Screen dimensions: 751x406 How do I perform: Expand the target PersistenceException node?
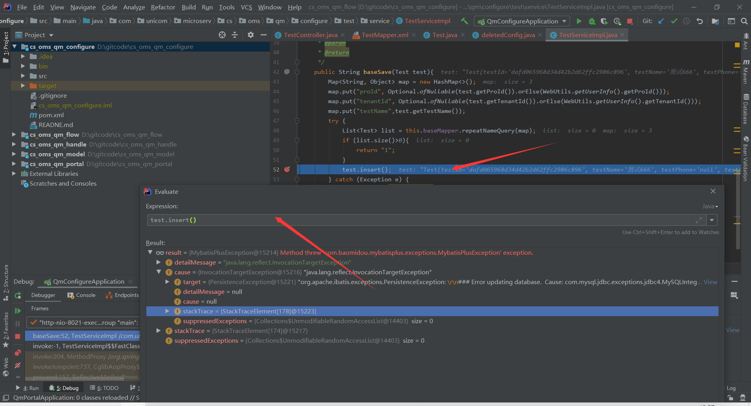167,282
